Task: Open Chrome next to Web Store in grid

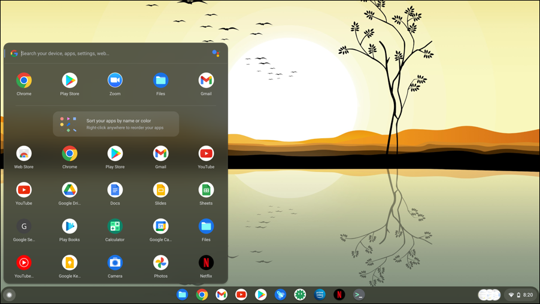Action: (69, 154)
